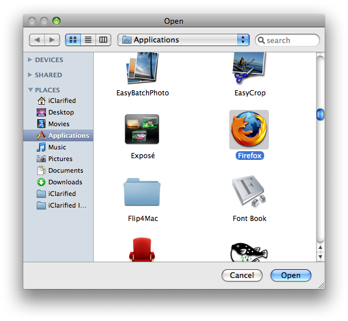Click the Desktop icon in the sidebar

tap(41, 112)
